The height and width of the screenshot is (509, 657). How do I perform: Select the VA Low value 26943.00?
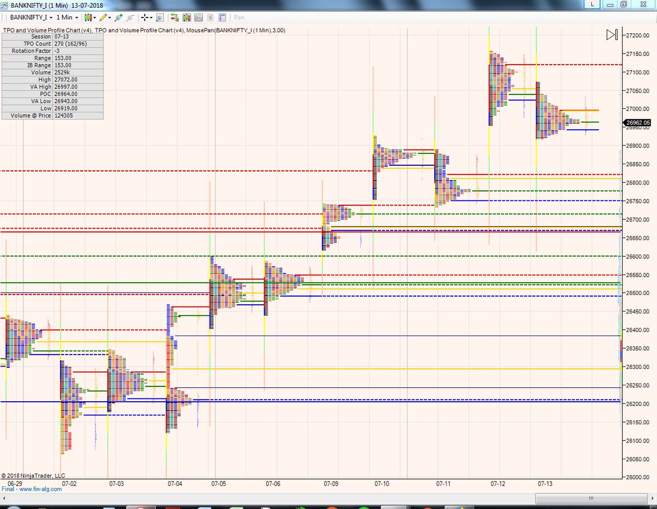click(78, 101)
